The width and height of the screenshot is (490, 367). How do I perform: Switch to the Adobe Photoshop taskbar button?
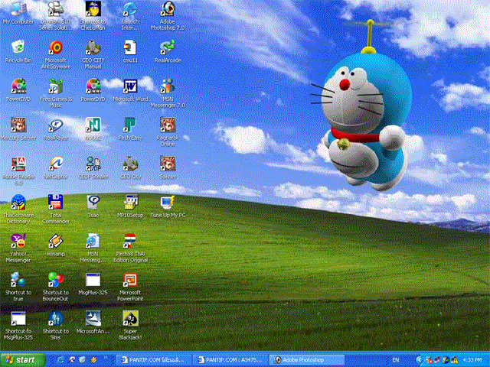coord(308,360)
